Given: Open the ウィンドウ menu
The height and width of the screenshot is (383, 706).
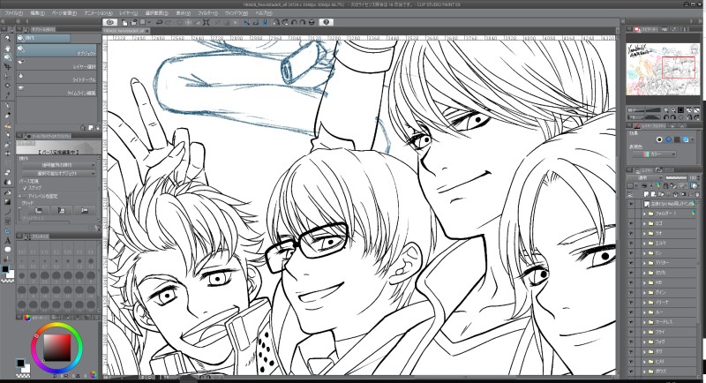Looking at the screenshot, I should click(x=237, y=13).
